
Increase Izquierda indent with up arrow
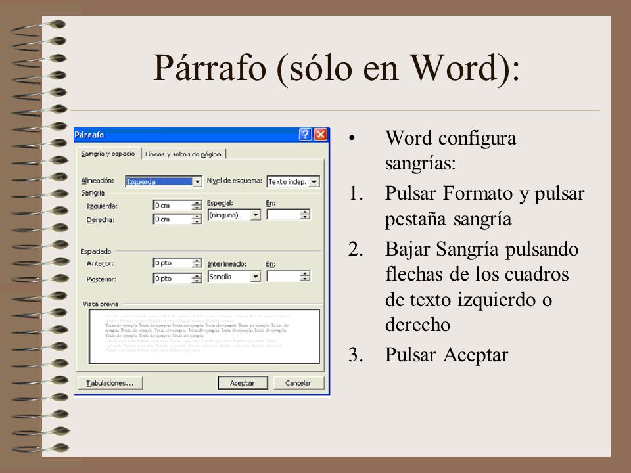(197, 203)
